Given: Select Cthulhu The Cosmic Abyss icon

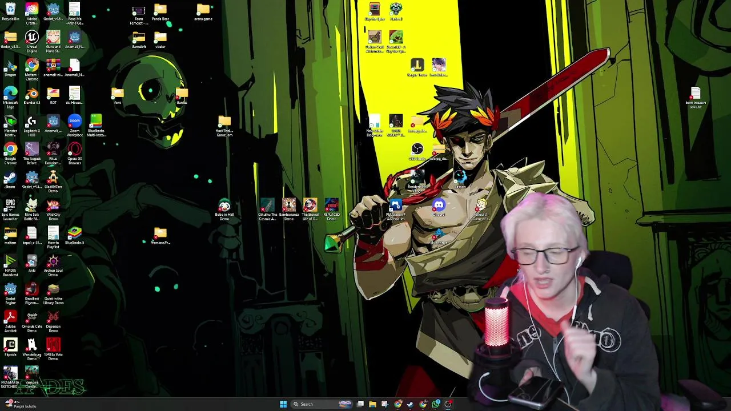Looking at the screenshot, I should pos(267,209).
